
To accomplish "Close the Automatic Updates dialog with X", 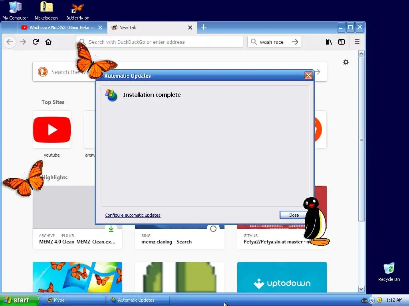I will [308, 76].
